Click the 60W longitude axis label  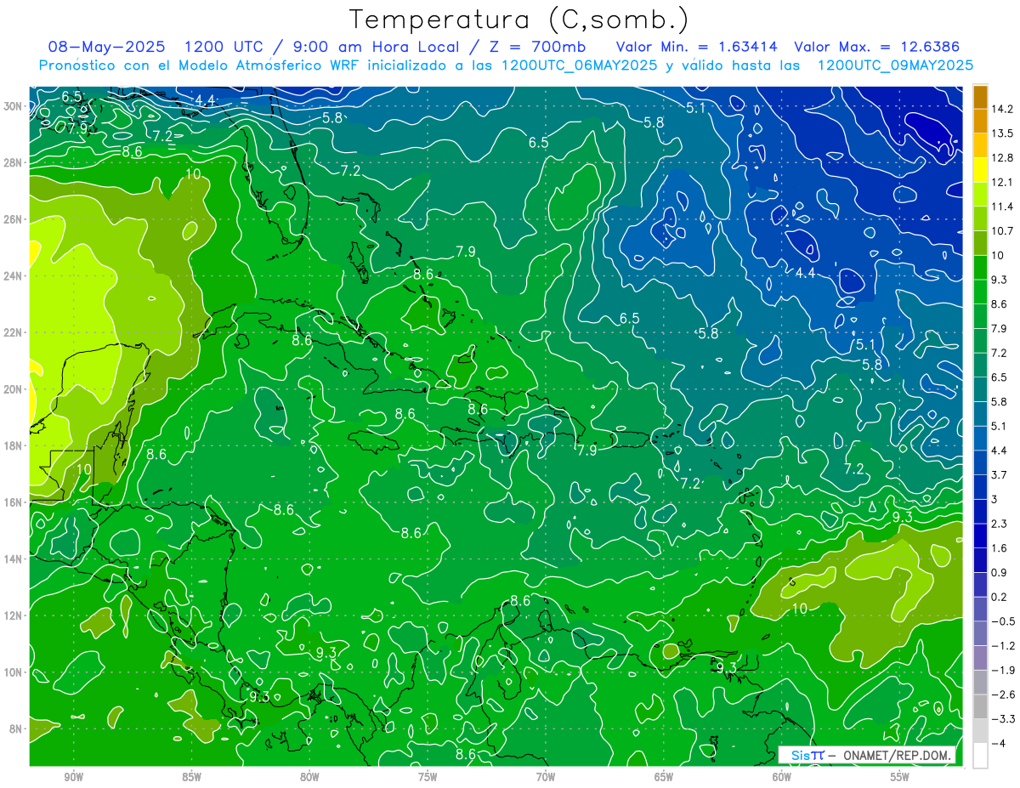tap(781, 777)
